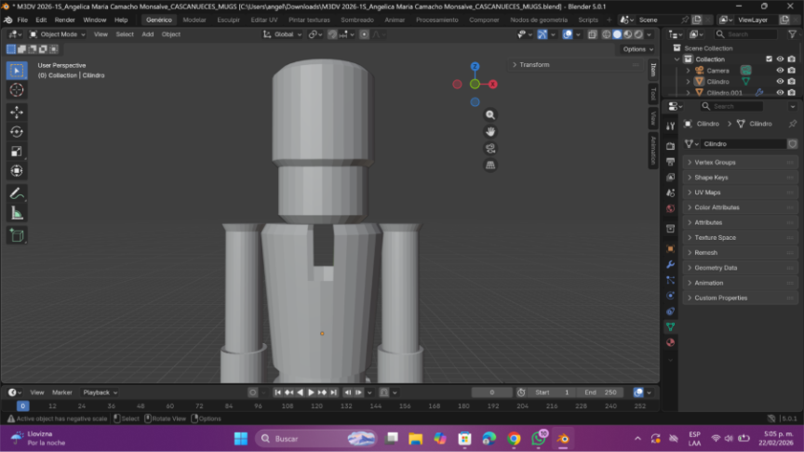Click the pan view hand icon

coord(490,132)
